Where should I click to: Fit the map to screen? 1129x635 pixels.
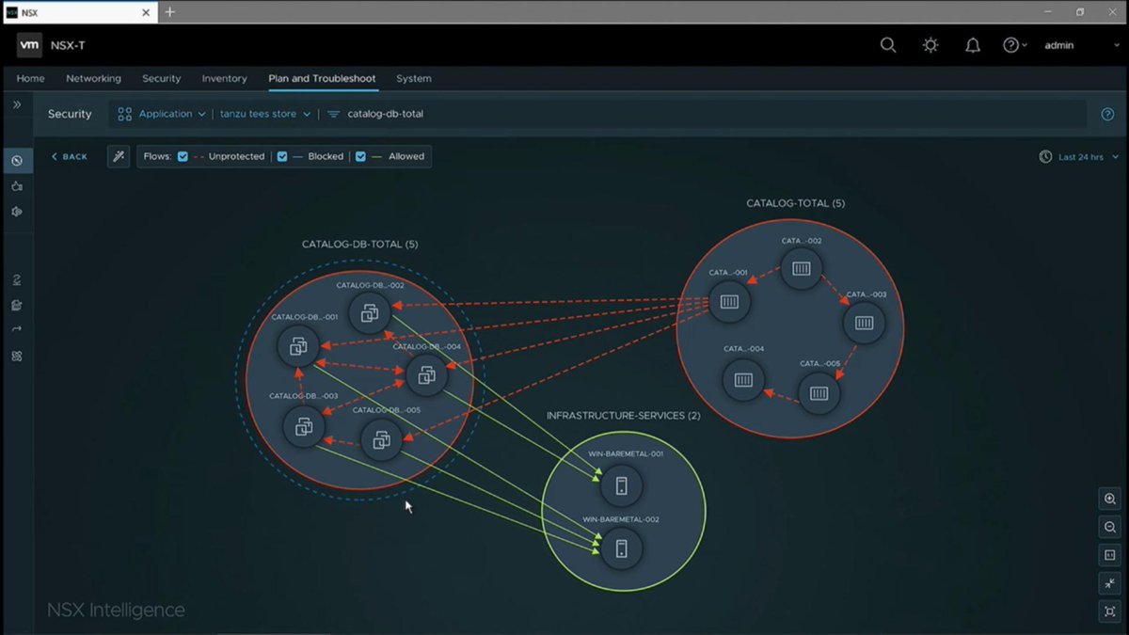pos(1110,612)
